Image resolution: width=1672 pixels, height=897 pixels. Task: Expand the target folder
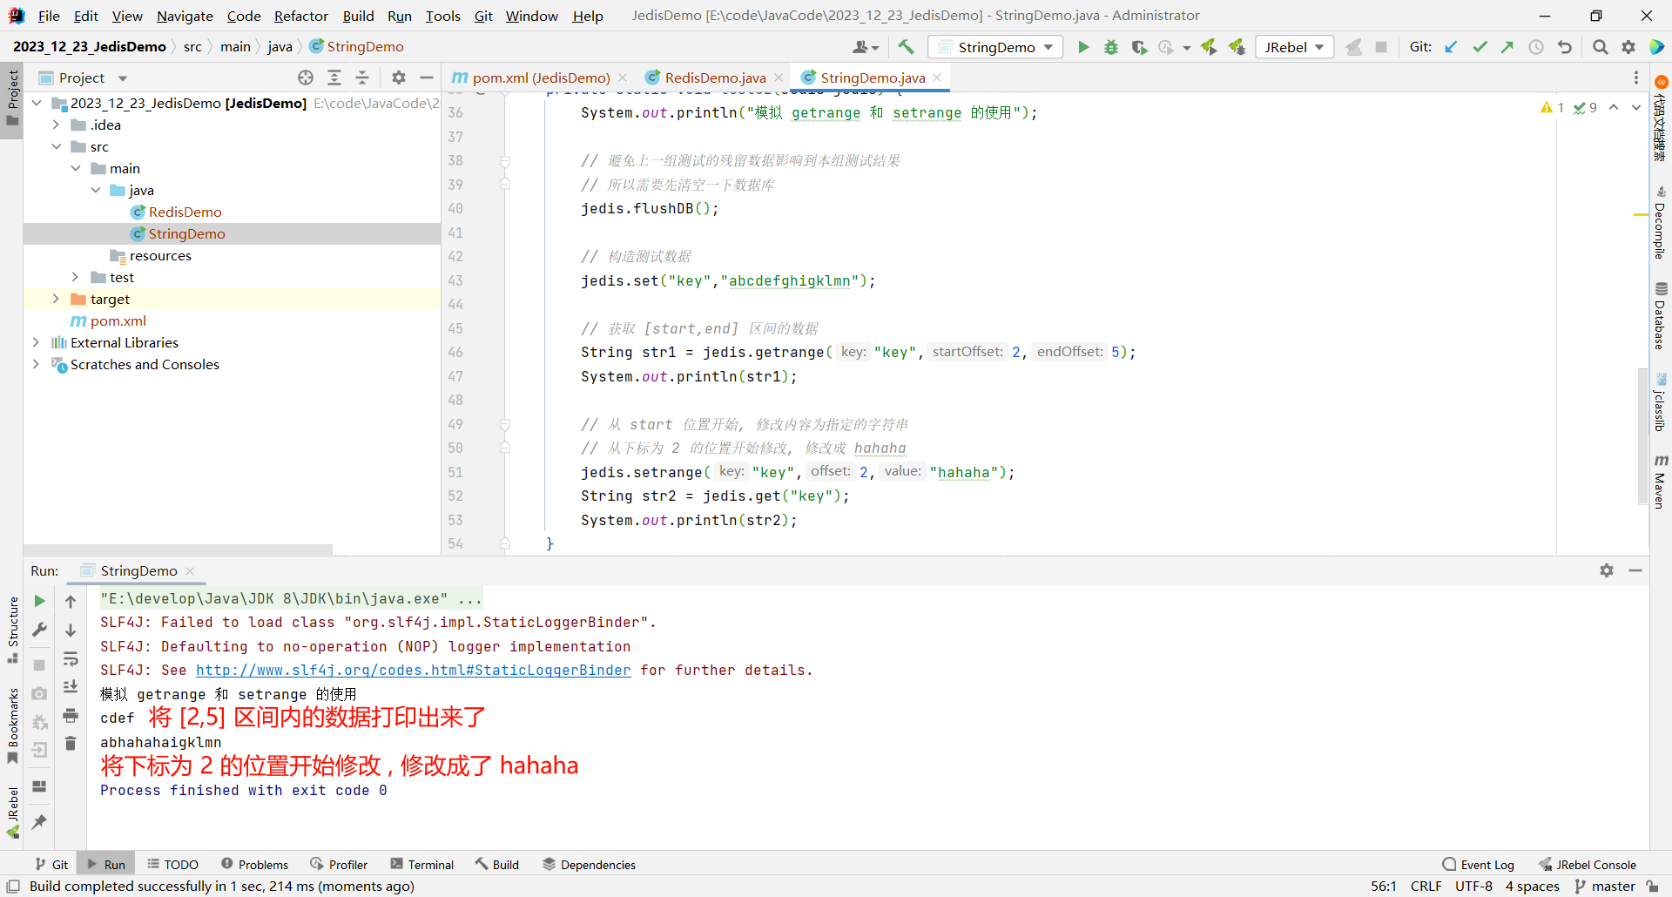(56, 299)
